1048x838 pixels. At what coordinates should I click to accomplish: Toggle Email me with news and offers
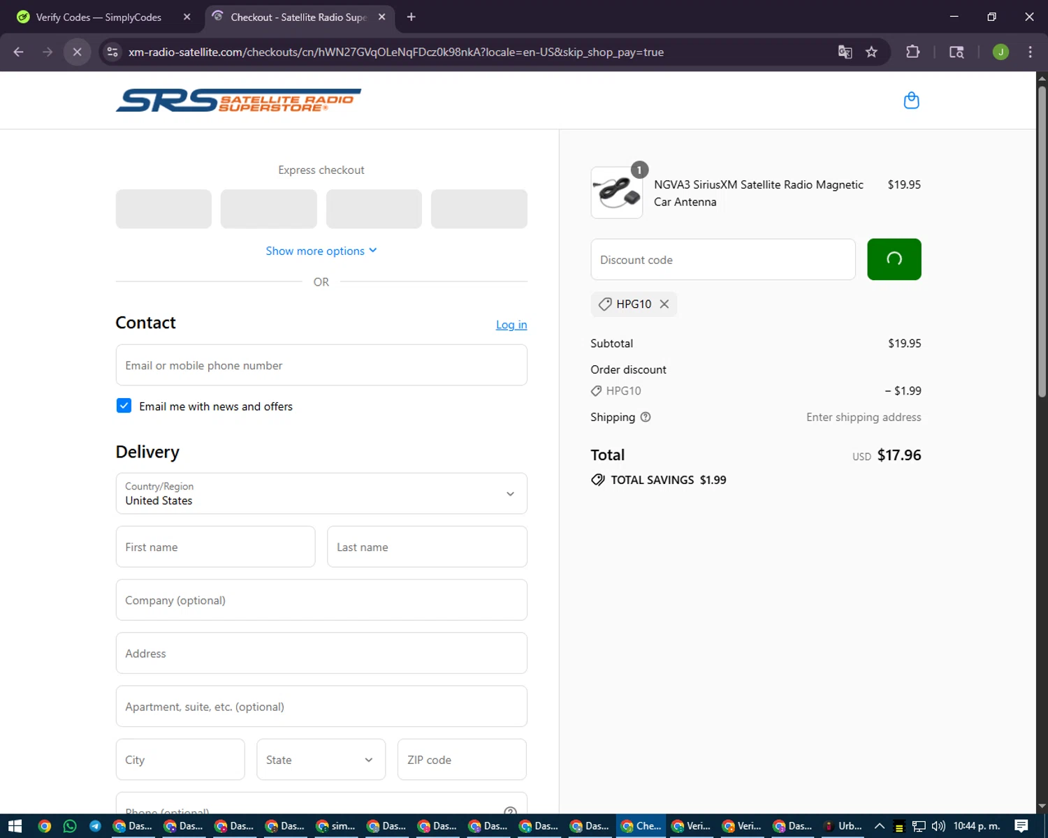[x=124, y=406]
